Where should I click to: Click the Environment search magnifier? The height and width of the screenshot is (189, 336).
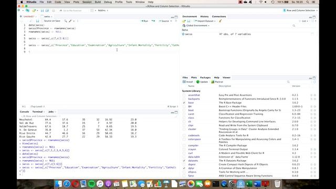[x=294, y=26]
